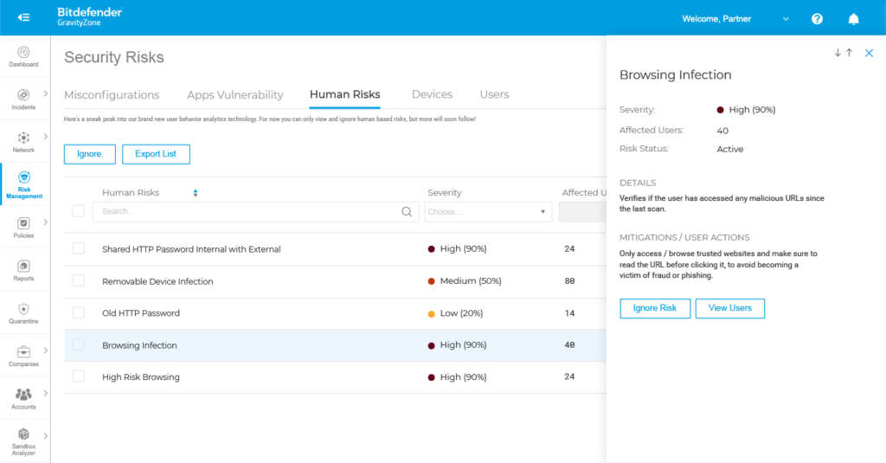The image size is (886, 463).
Task: Select the High Risk Browsing checkbox
Action: click(x=79, y=376)
